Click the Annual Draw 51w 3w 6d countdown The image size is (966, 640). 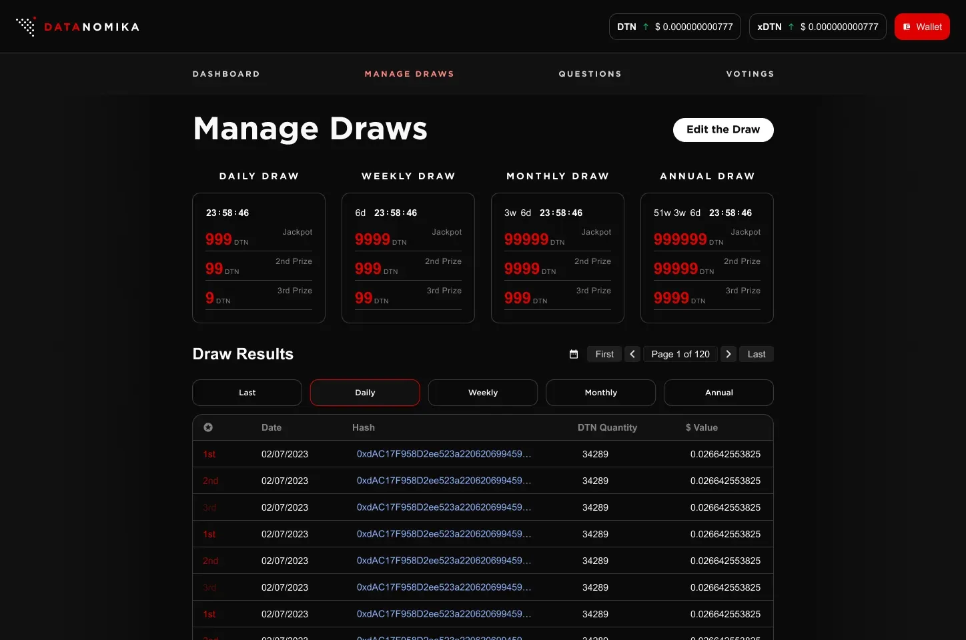click(x=702, y=213)
